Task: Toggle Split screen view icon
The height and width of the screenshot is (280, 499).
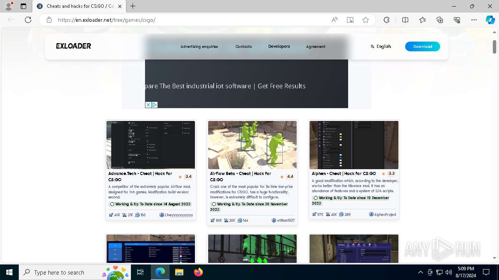Action: pos(405,20)
